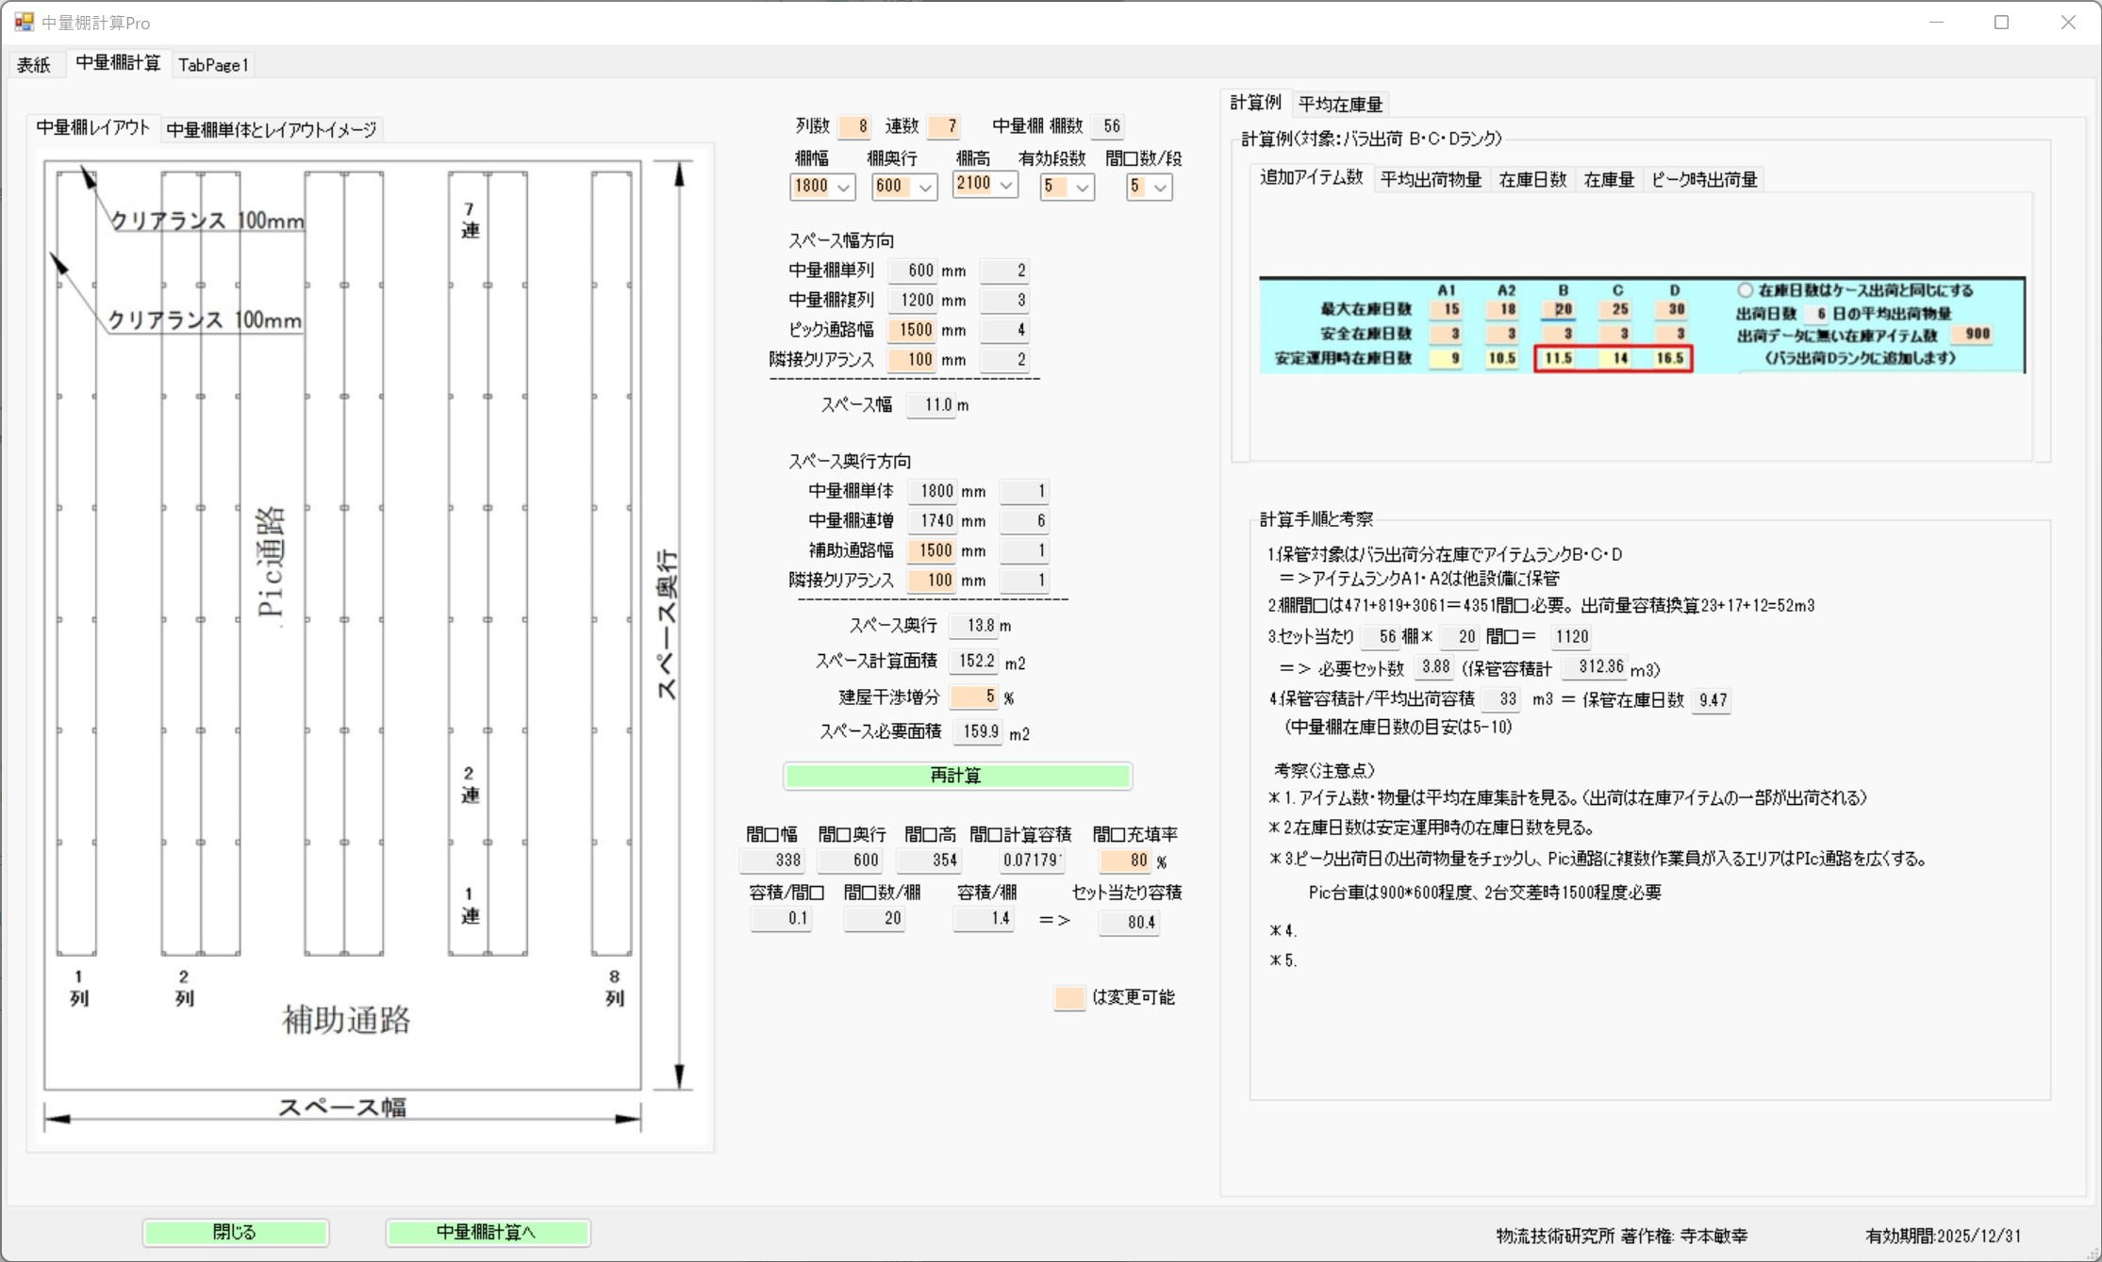Open the 棚幅 1800 dropdown

[x=843, y=188]
